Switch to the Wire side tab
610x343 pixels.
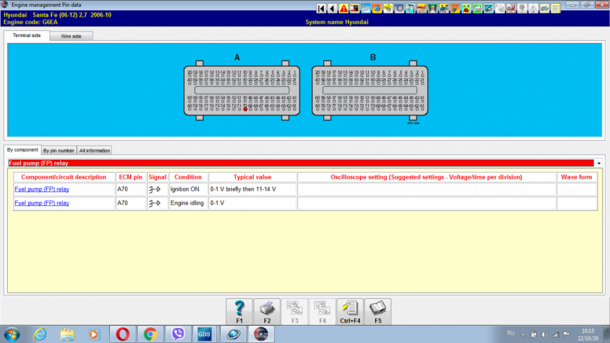(71, 36)
